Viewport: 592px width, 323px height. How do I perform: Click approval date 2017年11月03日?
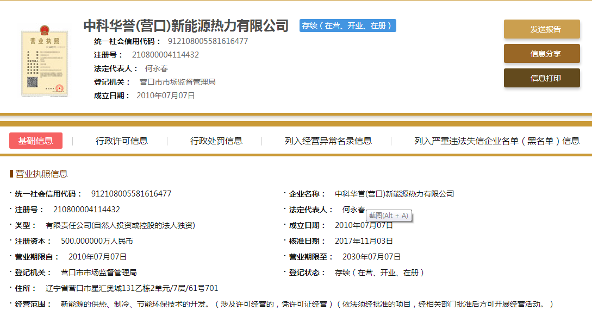point(364,241)
